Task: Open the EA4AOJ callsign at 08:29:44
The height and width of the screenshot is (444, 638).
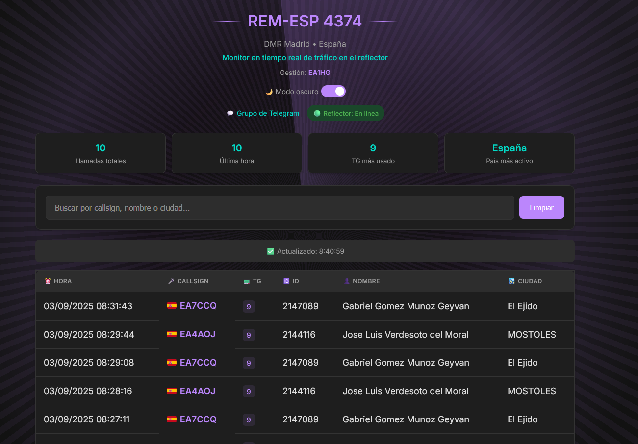Action: pos(198,334)
